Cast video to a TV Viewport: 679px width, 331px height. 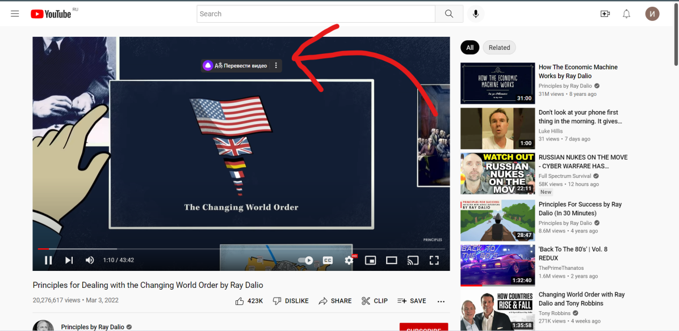(413, 260)
